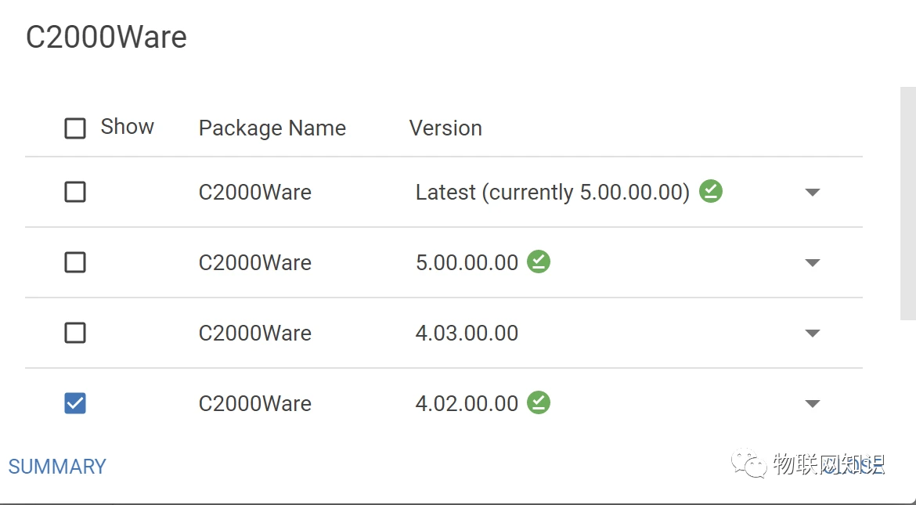This screenshot has width=916, height=505.
Task: Open dropdown arrow for version 4.02.00.00
Action: coord(813,404)
